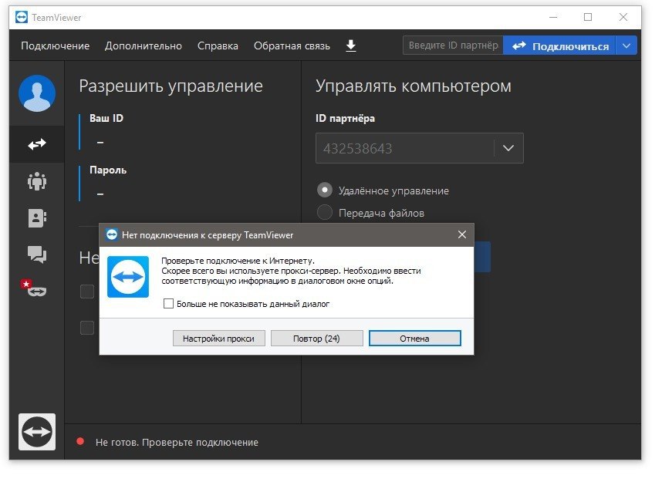Minimize the TeamViewer window
The image size is (672, 482).
[x=553, y=17]
